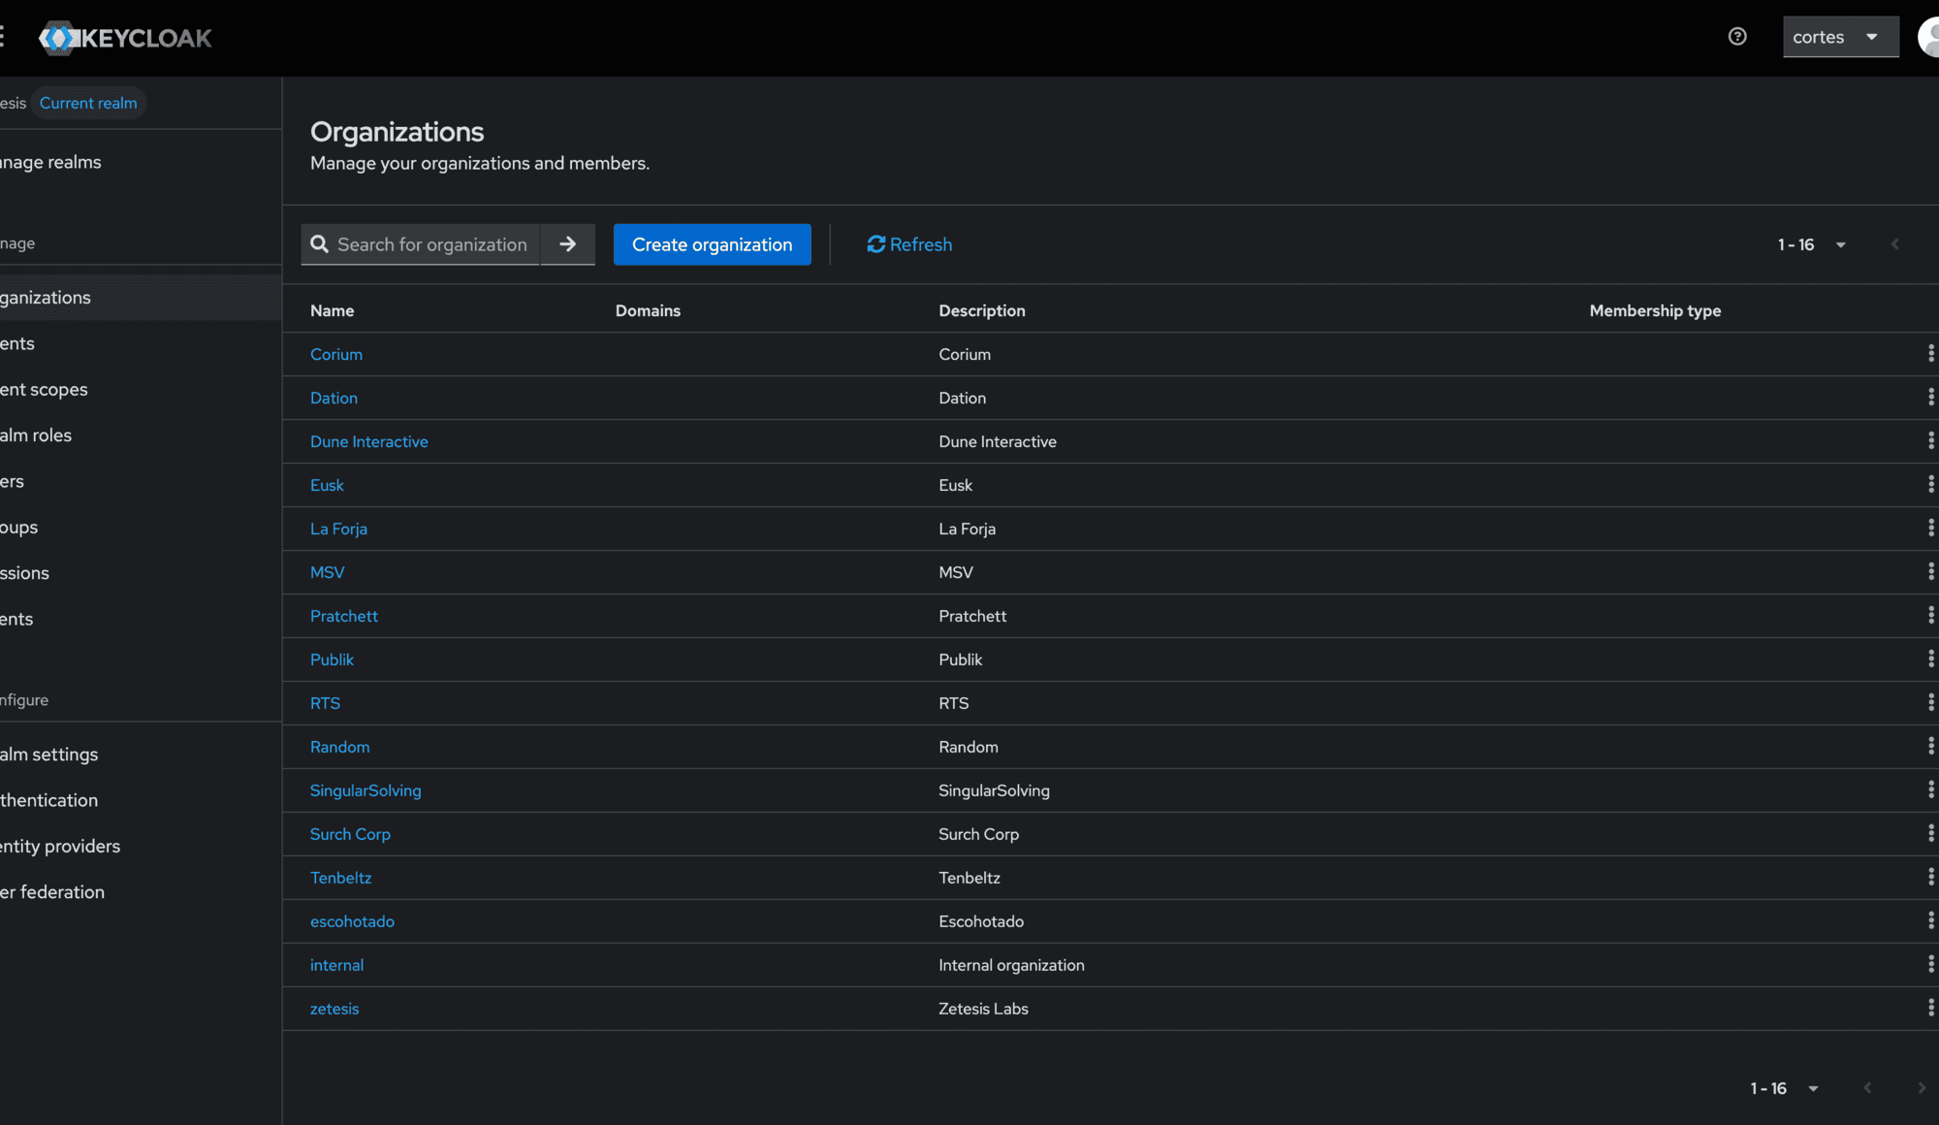Open the Dune Interactive organization link
Viewport: 1939px width, 1125px height.
point(369,441)
